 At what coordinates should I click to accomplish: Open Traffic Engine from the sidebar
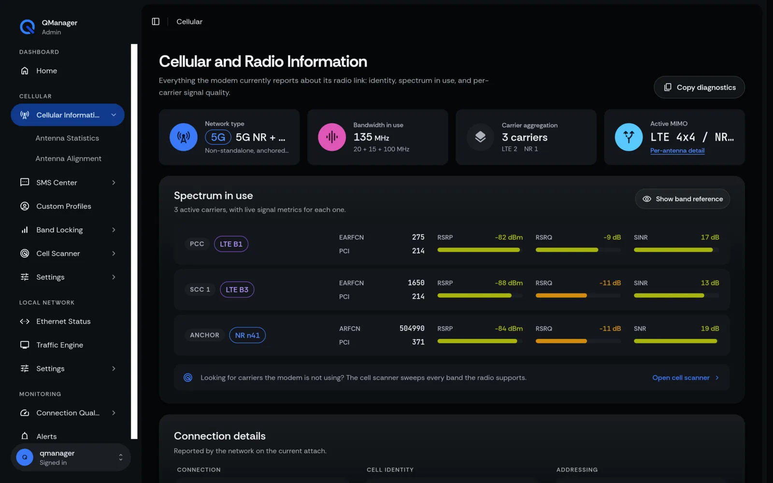click(68, 345)
